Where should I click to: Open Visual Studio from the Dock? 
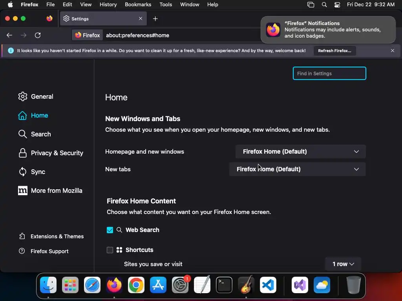point(300,285)
